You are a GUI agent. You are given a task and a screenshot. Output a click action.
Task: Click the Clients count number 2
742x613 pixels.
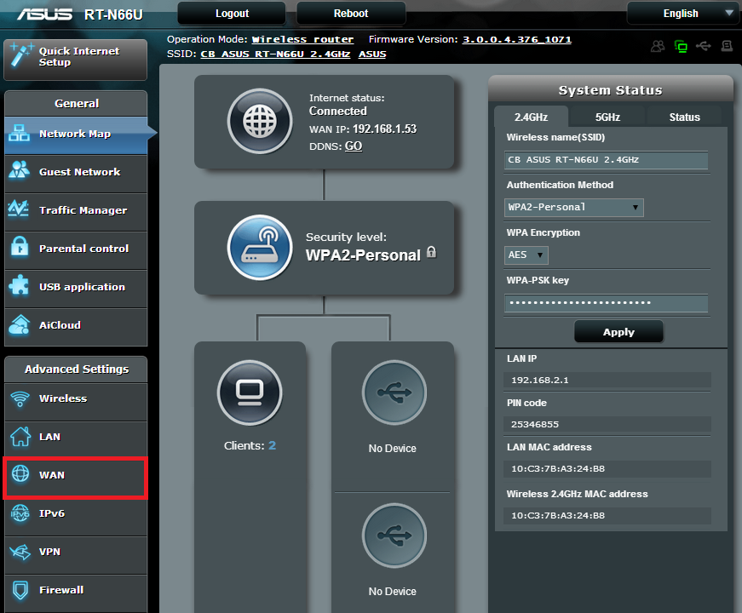(272, 445)
